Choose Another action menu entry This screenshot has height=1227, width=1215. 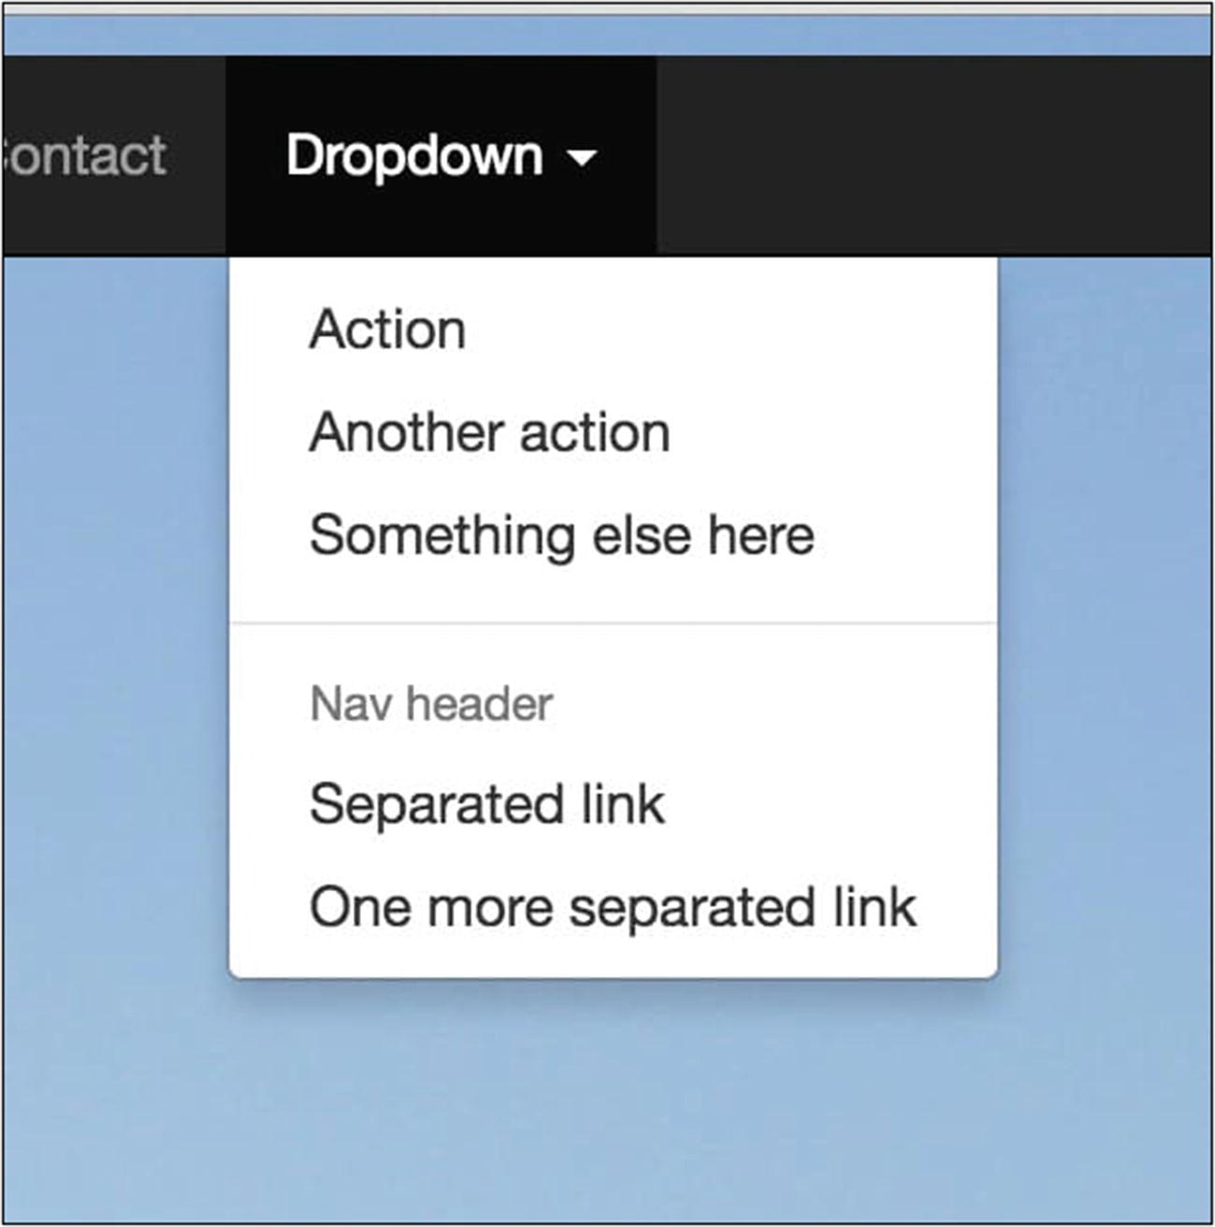click(x=489, y=433)
